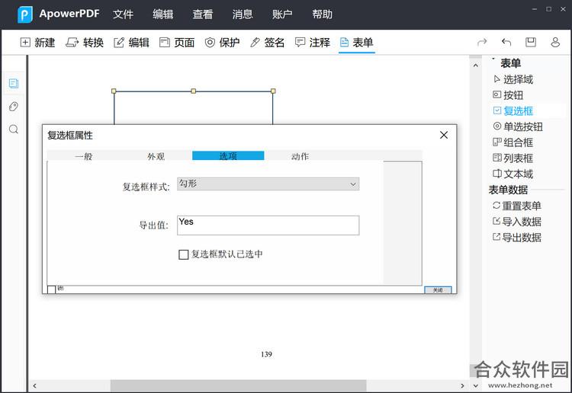This screenshot has height=393, width=572.
Task: Open the 帮助 menu
Action: (x=322, y=14)
